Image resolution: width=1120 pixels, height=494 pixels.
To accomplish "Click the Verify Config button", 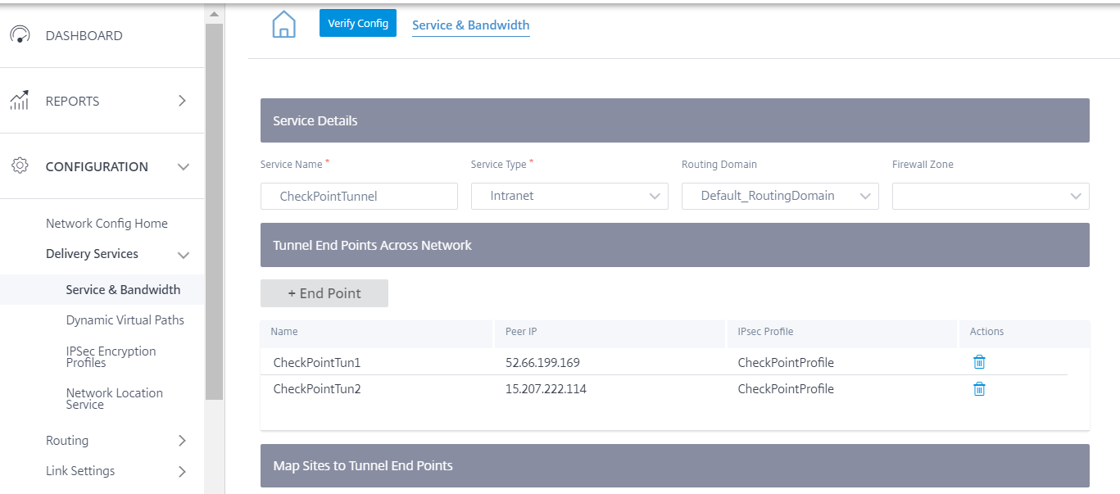I will tap(358, 23).
